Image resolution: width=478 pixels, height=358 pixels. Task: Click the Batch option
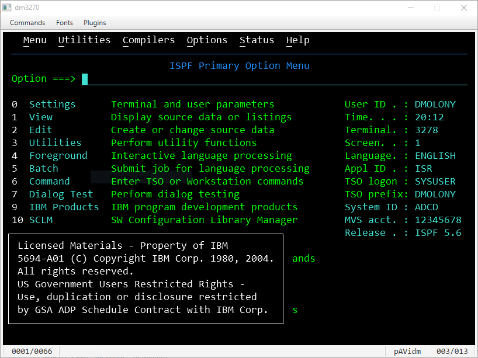pyautogui.click(x=44, y=169)
